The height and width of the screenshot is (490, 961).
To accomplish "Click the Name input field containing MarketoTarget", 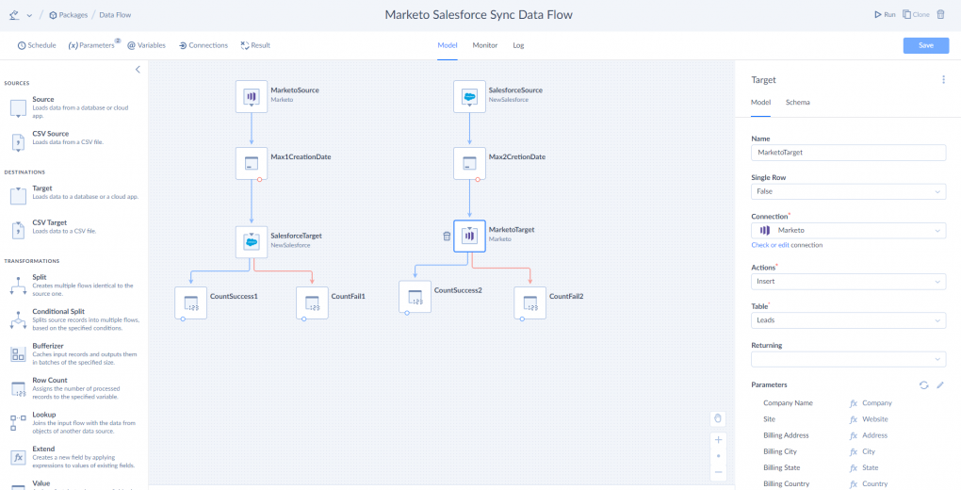I will click(848, 153).
